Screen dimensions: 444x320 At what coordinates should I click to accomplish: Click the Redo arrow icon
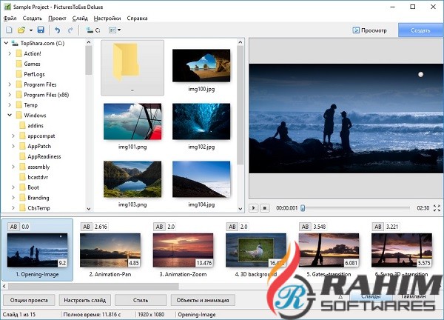70,30
